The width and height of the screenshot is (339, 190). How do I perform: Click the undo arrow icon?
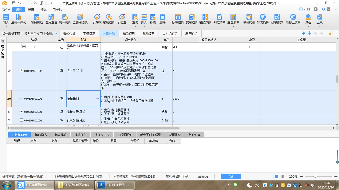[x=19, y=3]
